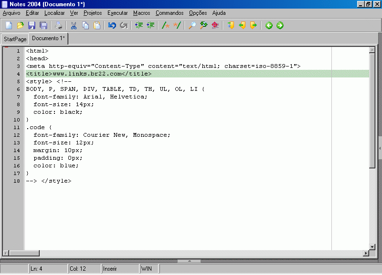The height and width of the screenshot is (275, 382).
Task: Comment the selection with the /* icon
Action: 166,25
